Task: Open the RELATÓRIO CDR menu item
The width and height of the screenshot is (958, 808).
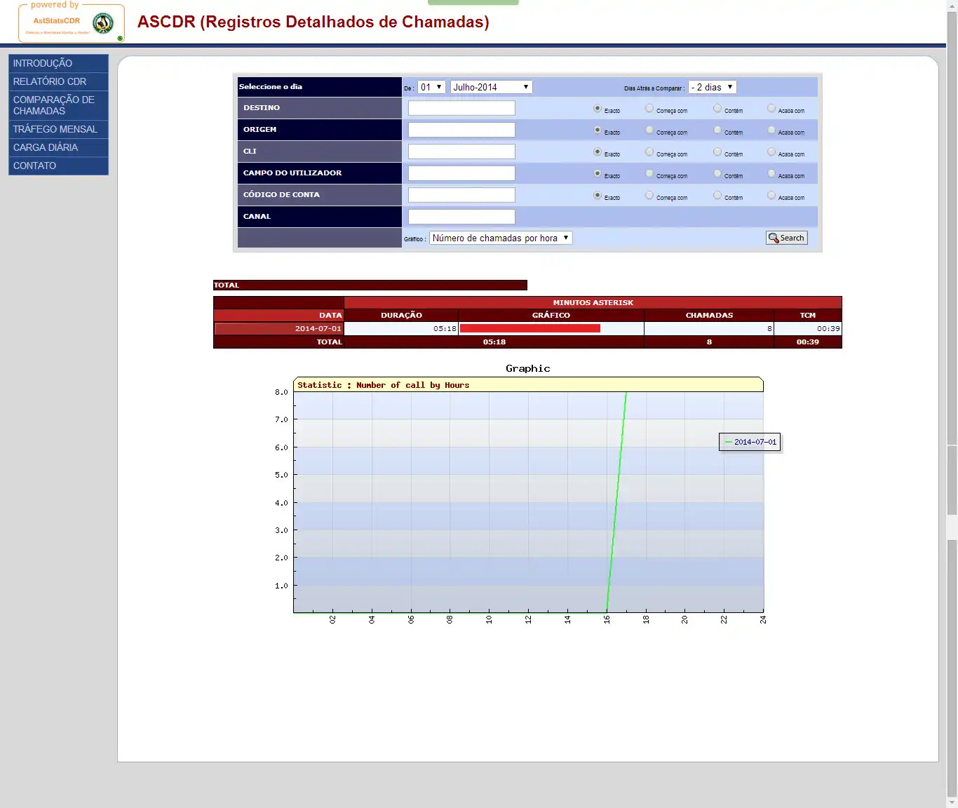Action: pos(58,81)
